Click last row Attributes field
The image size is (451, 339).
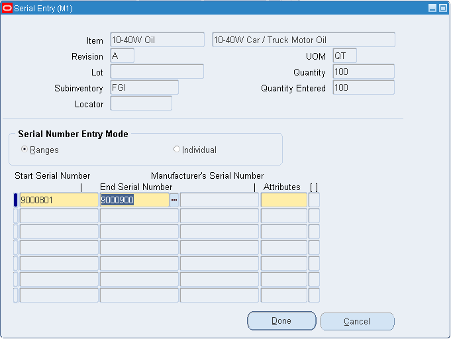tap(284, 295)
